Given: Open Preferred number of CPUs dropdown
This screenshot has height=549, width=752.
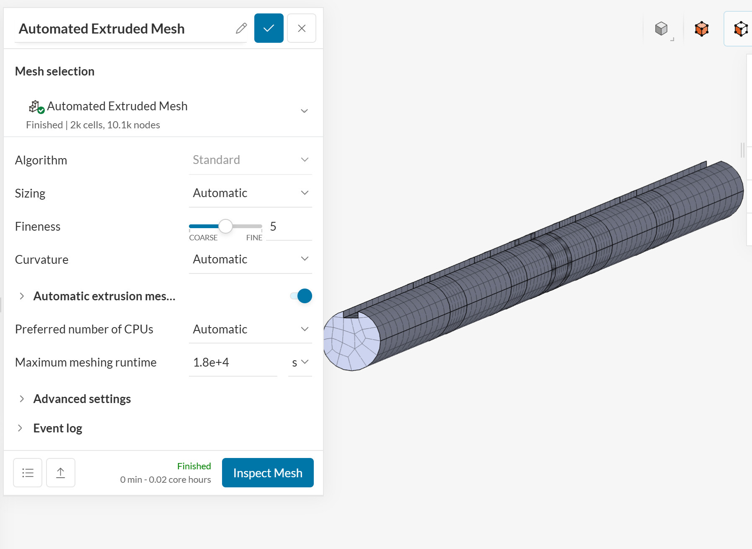Looking at the screenshot, I should pos(250,329).
